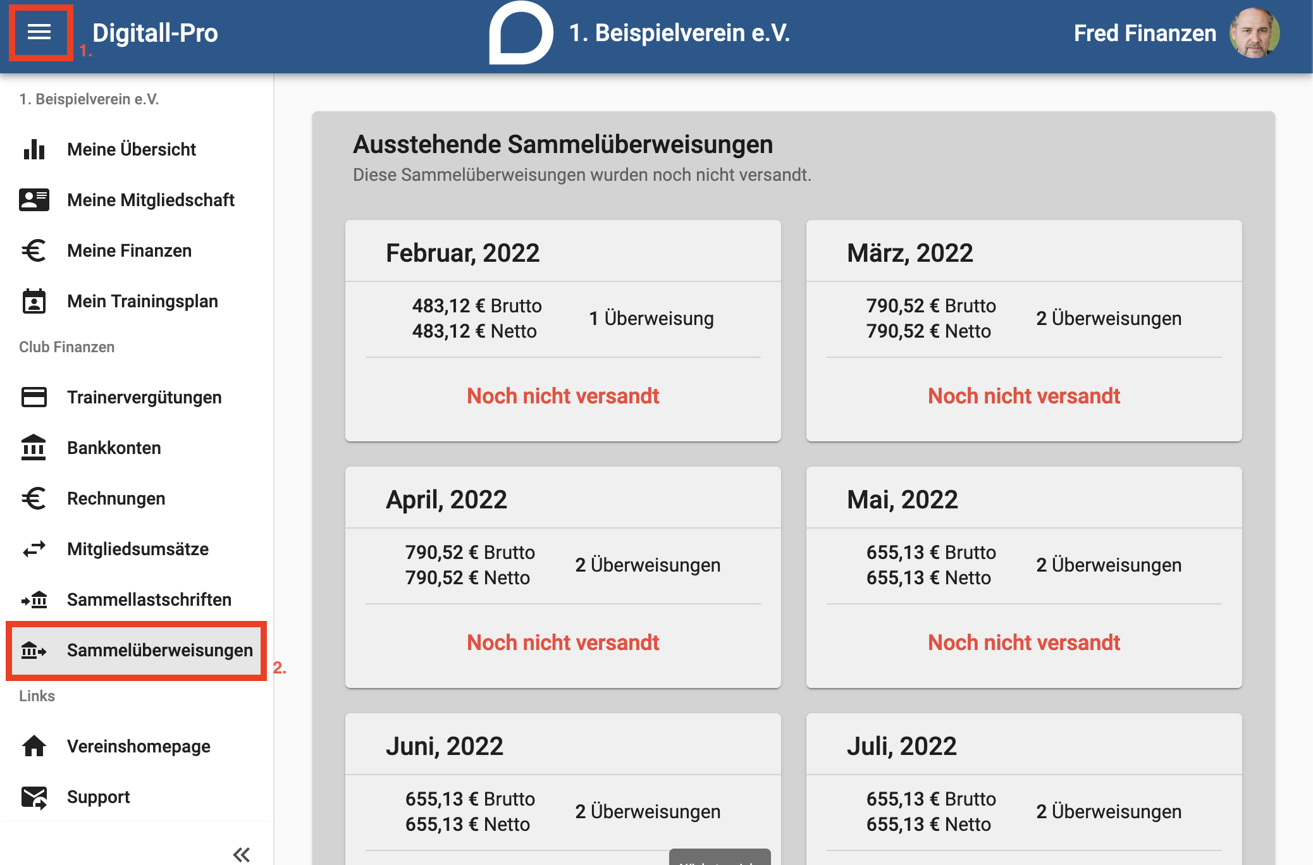Select Sammelüberweisungen menu item
The image size is (1313, 865).
pos(137,650)
